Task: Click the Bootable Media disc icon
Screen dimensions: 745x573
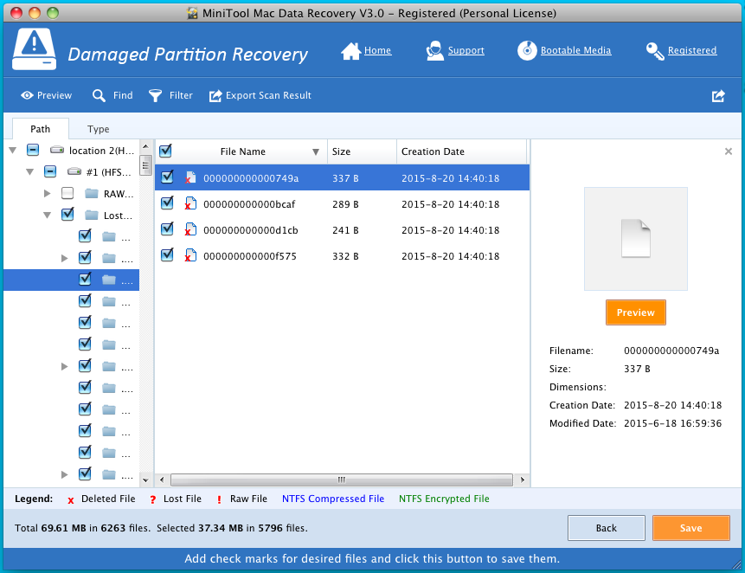Action: pos(527,51)
